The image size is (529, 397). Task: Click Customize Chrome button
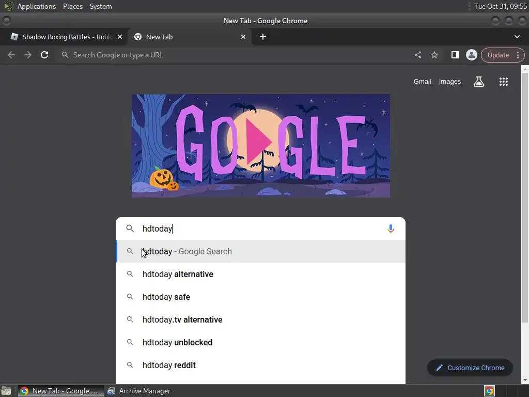click(x=470, y=368)
